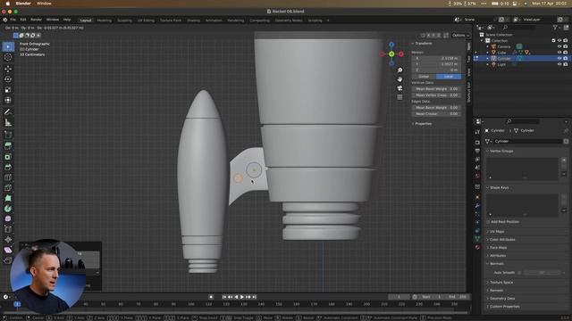Select the Knife tool

tap(8, 188)
